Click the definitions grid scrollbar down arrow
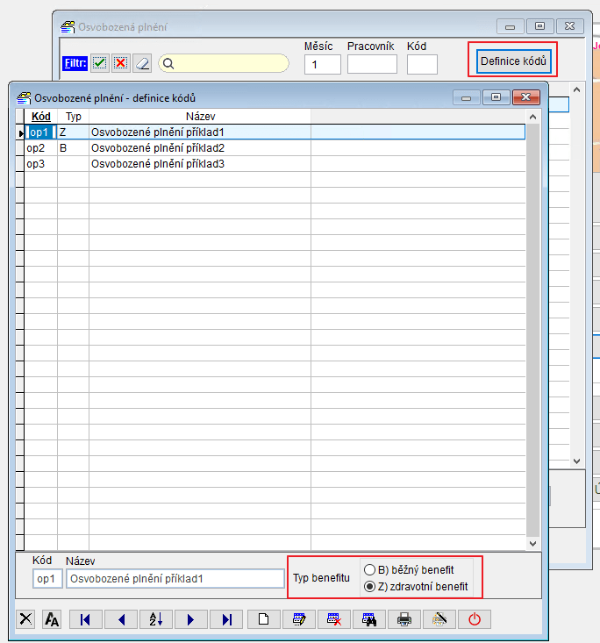This screenshot has height=643, width=600. click(x=532, y=543)
